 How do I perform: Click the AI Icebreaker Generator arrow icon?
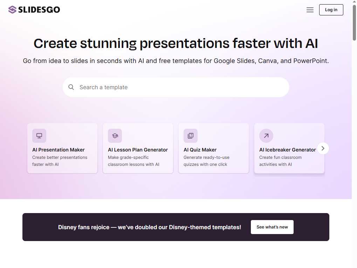click(x=266, y=136)
